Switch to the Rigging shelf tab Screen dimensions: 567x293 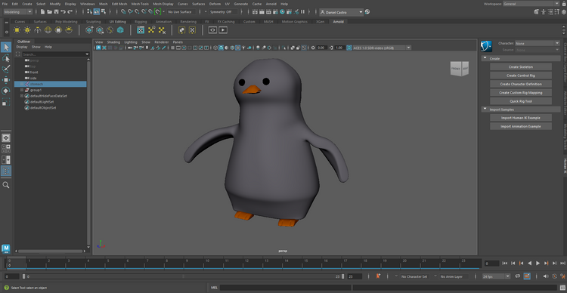click(x=141, y=22)
